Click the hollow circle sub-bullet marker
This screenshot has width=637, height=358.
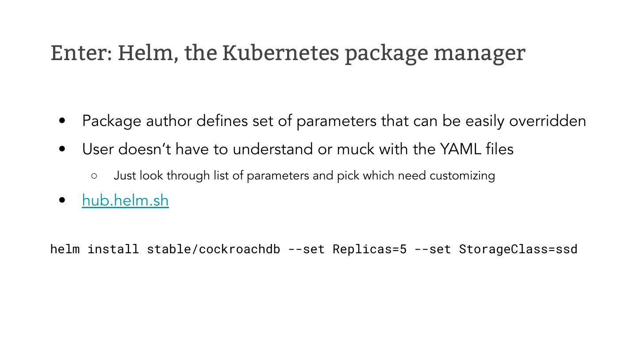94,176
